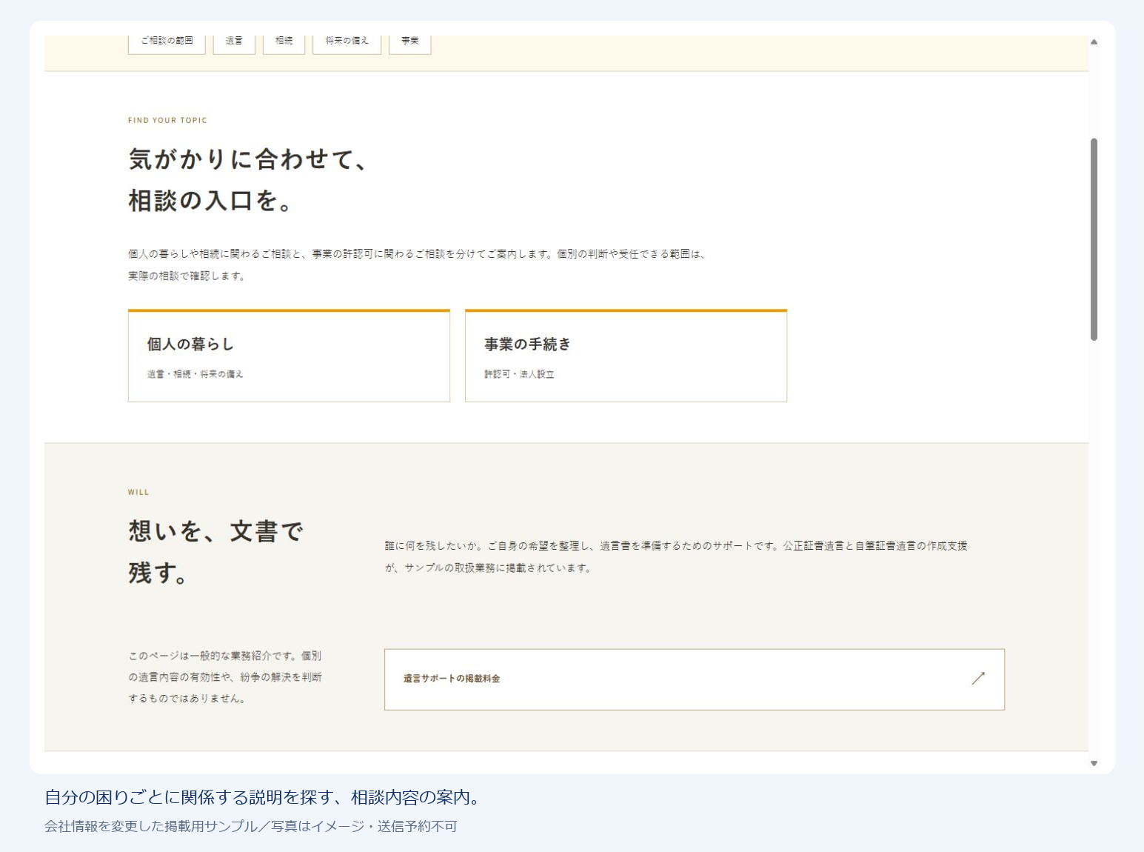Image resolution: width=1144 pixels, height=852 pixels.
Task: Follow the 遺言サポートの掲載料金 link
Action: click(x=695, y=679)
